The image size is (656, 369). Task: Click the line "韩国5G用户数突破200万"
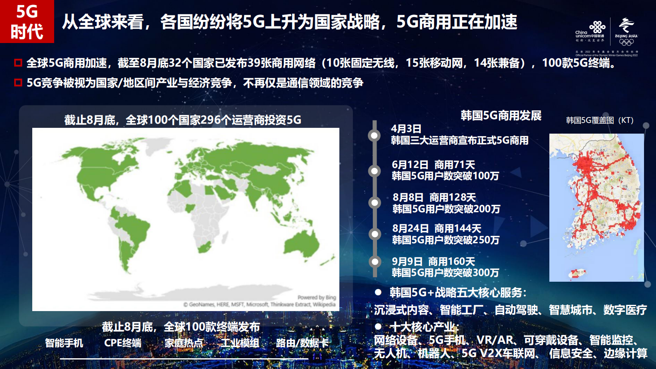click(x=446, y=208)
